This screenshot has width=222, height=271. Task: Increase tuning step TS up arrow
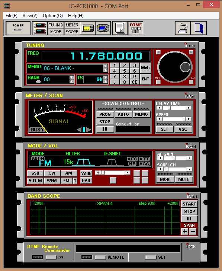[105, 77]
